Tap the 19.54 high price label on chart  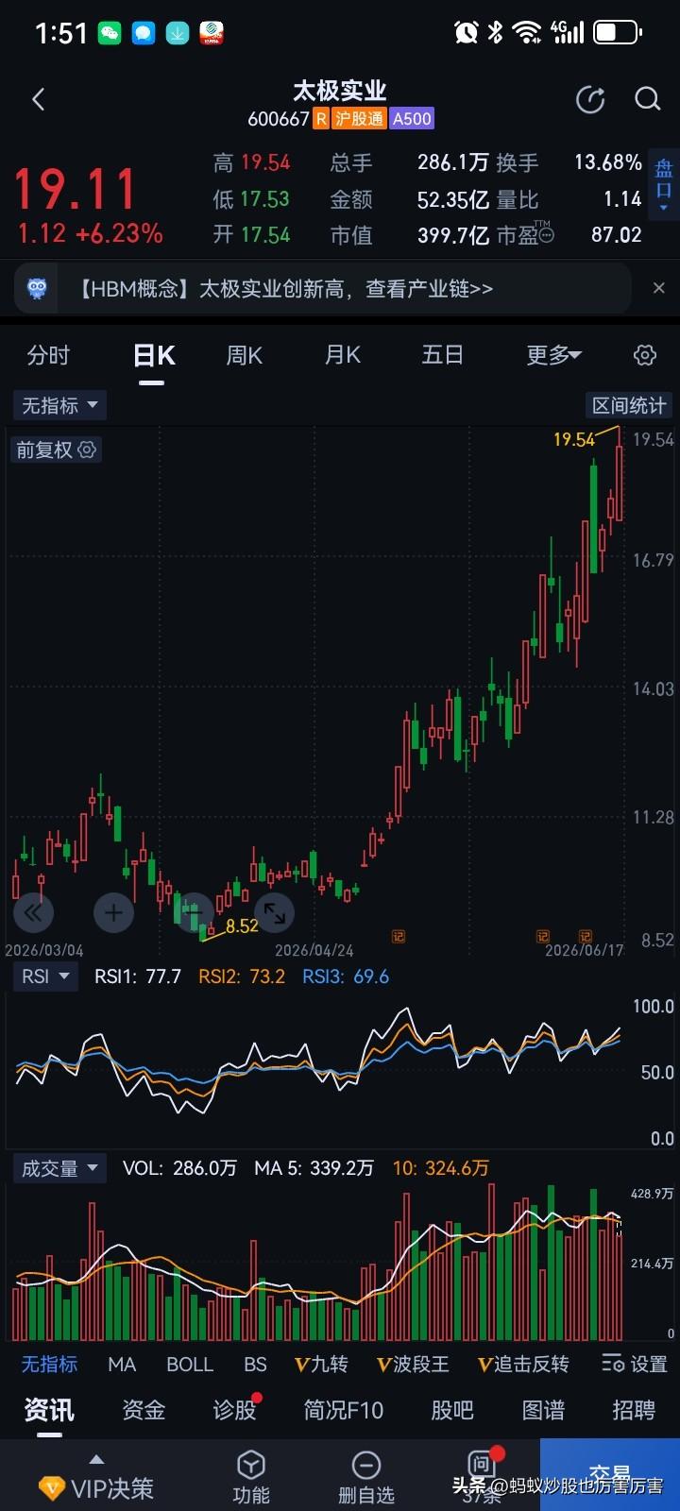573,439
